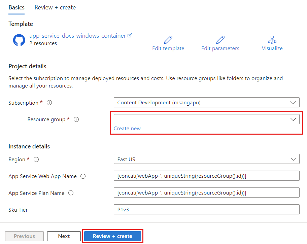The width and height of the screenshot is (307, 244).
Task: Click the Next button
Action: [x=64, y=236]
